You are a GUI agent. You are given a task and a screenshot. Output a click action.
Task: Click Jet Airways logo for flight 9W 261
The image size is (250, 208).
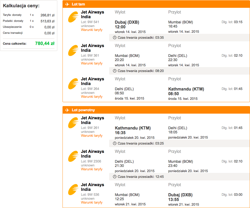click(73, 123)
